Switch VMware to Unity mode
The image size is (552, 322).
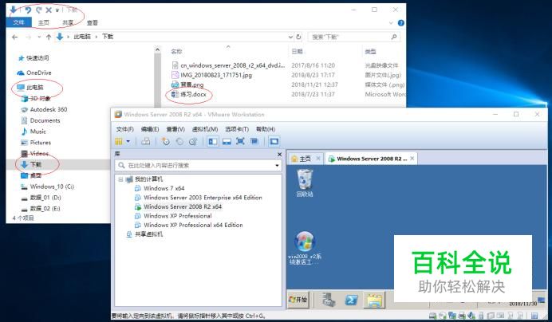pyautogui.click(x=254, y=141)
